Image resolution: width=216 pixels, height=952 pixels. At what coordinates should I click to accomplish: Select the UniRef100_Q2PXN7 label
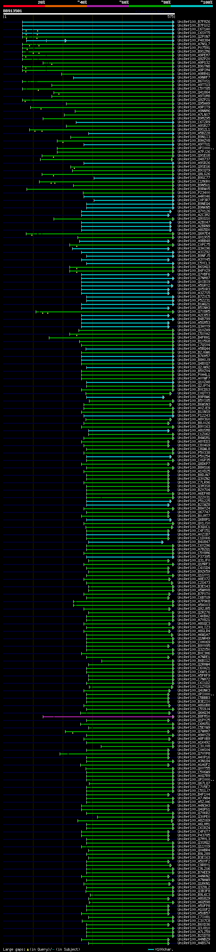click(193, 37)
